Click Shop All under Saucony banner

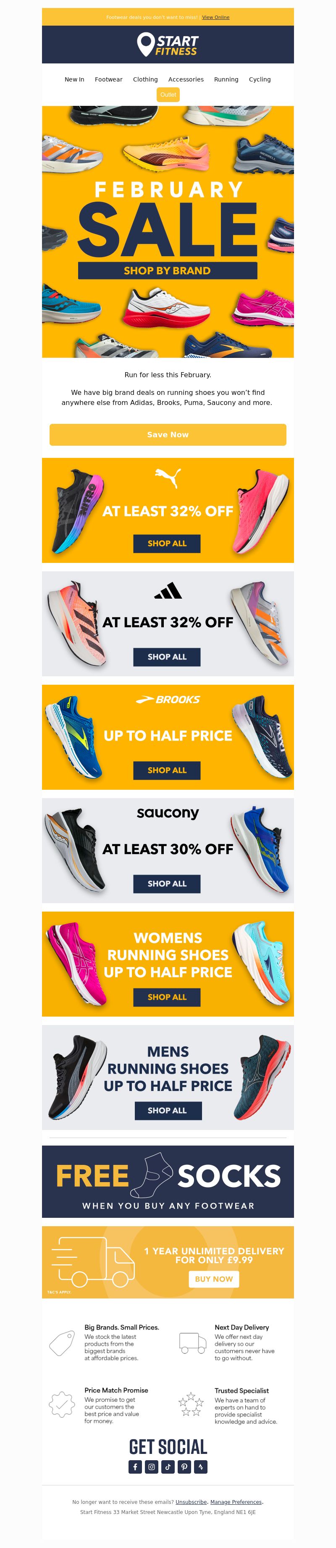pyautogui.click(x=167, y=883)
